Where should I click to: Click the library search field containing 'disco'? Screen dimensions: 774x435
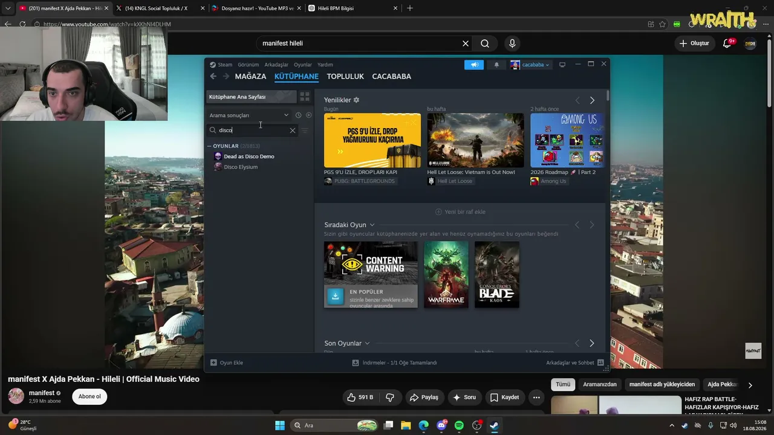click(252, 130)
